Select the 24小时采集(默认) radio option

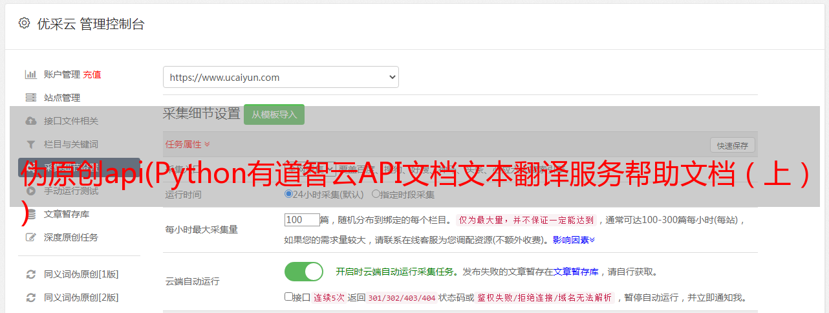(289, 194)
